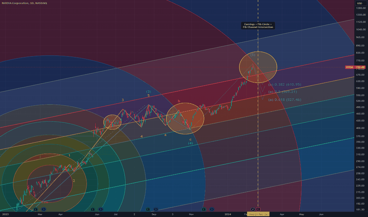Click the NVIDIA Corporation, 1D, NASDAQ title

coord(24,3)
